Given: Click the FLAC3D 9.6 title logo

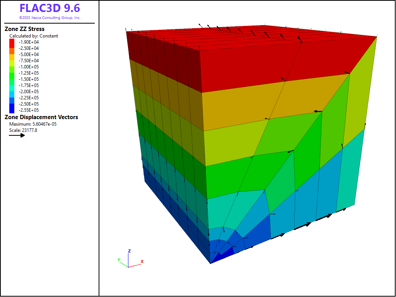Looking at the screenshot, I should point(49,9).
